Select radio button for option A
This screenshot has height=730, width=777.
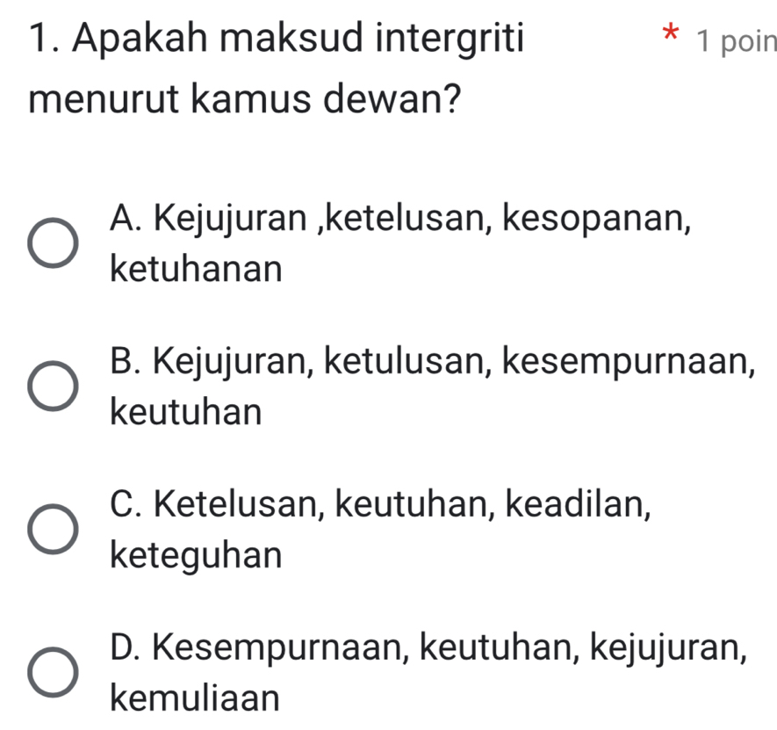click(x=49, y=243)
